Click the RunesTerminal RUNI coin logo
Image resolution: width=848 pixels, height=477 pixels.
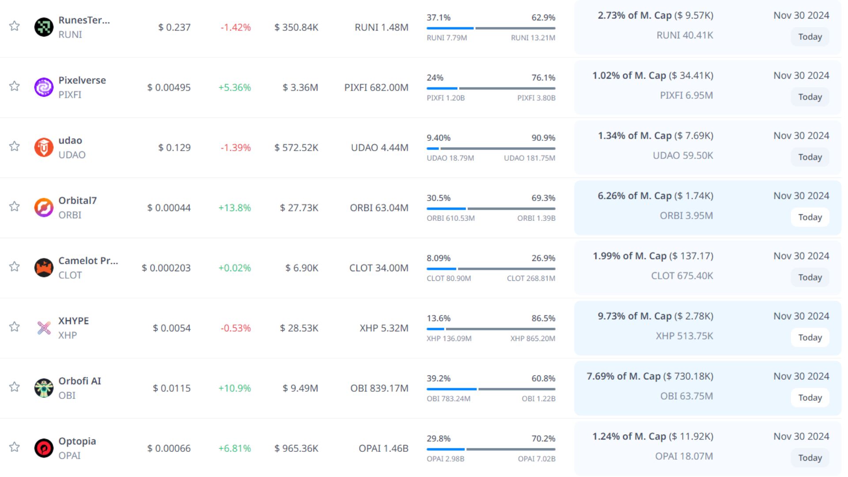[x=44, y=27]
